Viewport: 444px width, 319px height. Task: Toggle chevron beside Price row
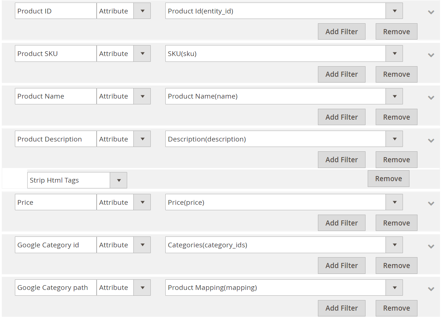[431, 203]
